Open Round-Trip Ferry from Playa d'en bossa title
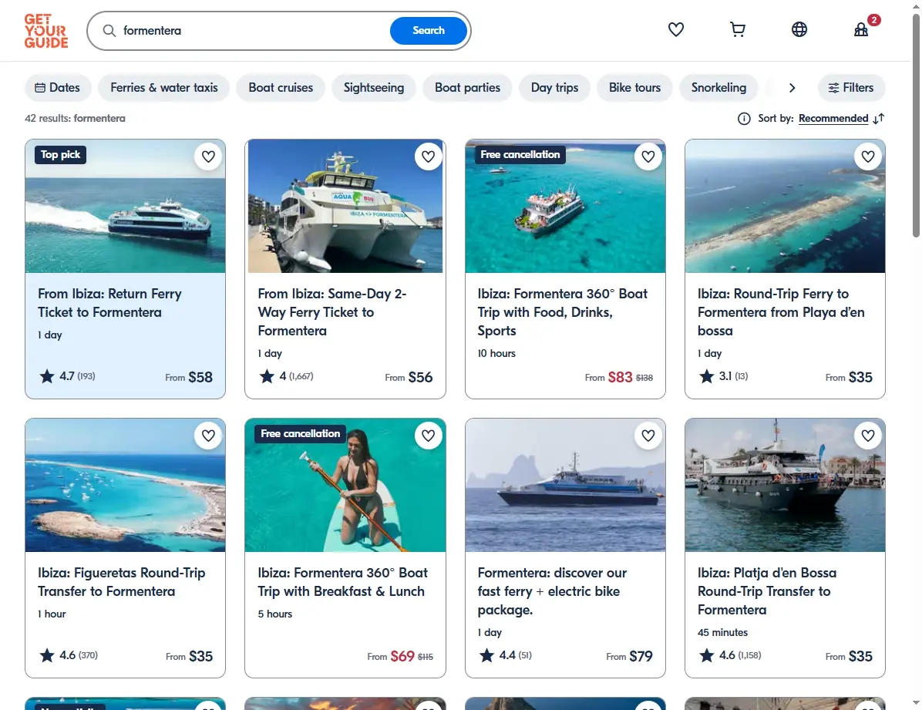The image size is (922, 710). tap(781, 311)
